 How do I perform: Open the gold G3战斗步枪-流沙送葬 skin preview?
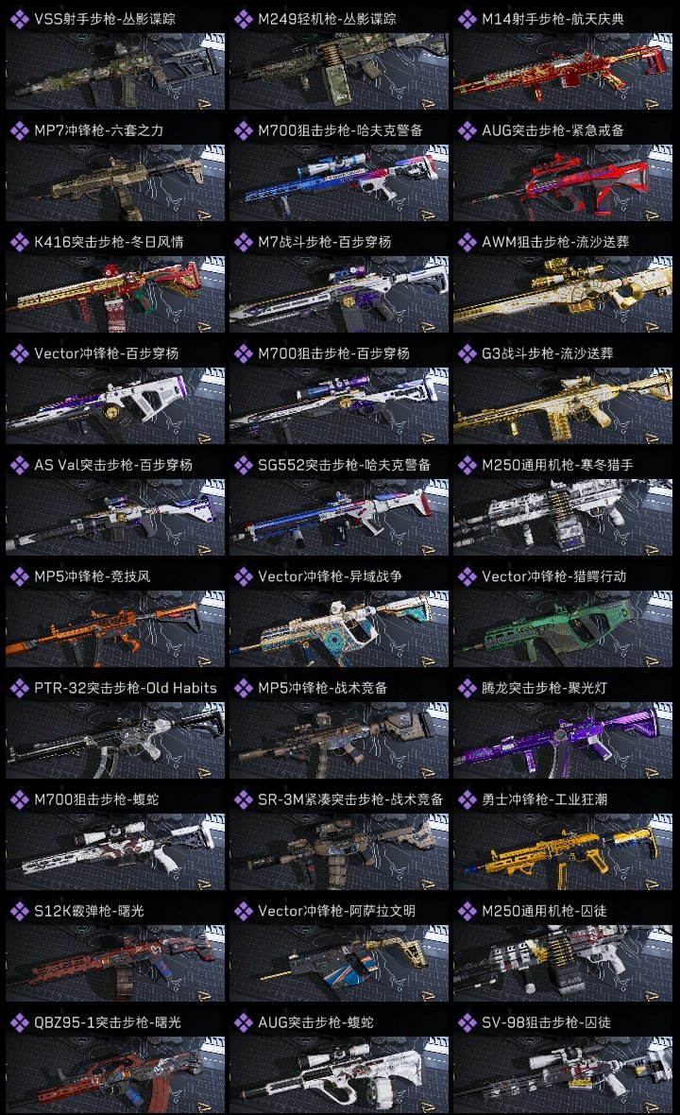563,406
